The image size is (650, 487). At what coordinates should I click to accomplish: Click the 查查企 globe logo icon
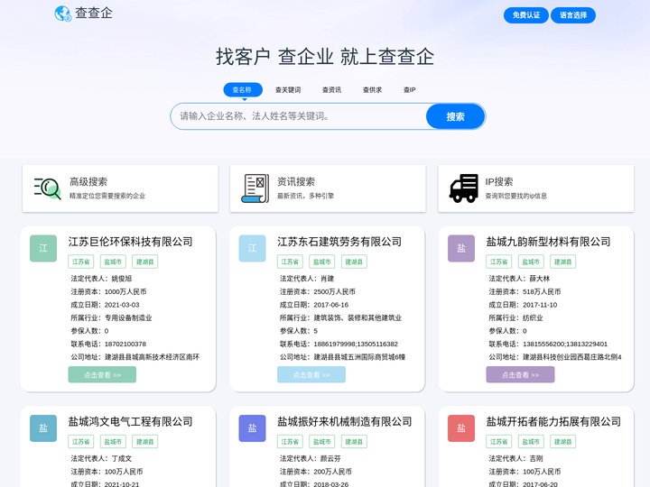pyautogui.click(x=63, y=14)
